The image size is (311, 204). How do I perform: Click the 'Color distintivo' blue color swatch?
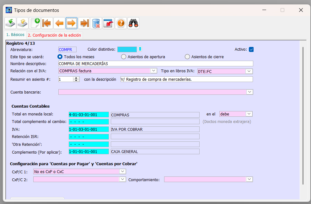pyautogui.click(x=127, y=49)
